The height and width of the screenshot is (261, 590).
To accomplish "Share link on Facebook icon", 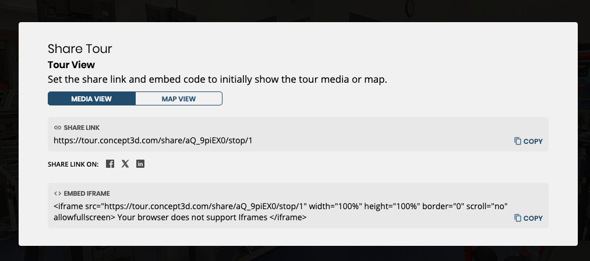I will (110, 164).
